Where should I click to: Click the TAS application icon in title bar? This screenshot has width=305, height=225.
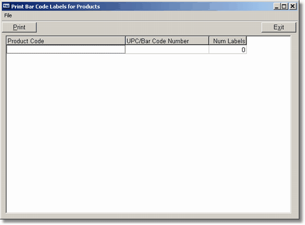click(6, 6)
